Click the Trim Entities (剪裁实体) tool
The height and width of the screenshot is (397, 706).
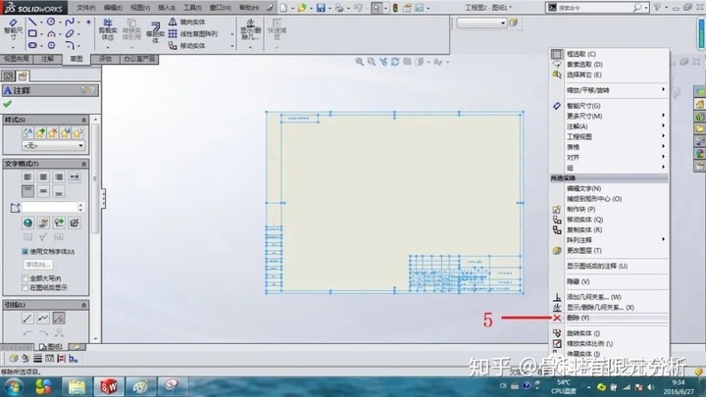(108, 30)
